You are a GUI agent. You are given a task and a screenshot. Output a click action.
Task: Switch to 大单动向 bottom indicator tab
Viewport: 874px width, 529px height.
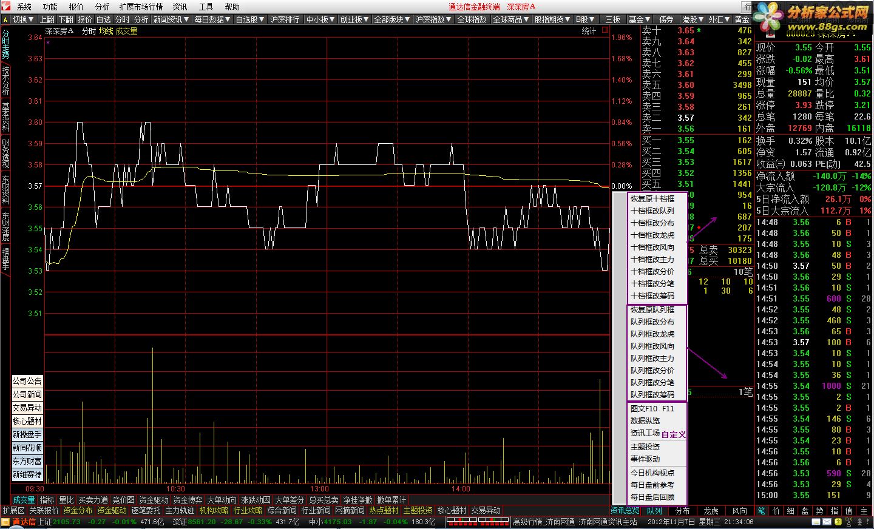click(222, 500)
